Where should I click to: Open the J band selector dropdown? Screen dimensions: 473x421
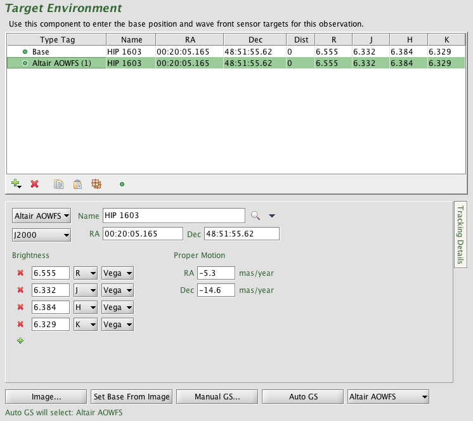point(86,290)
